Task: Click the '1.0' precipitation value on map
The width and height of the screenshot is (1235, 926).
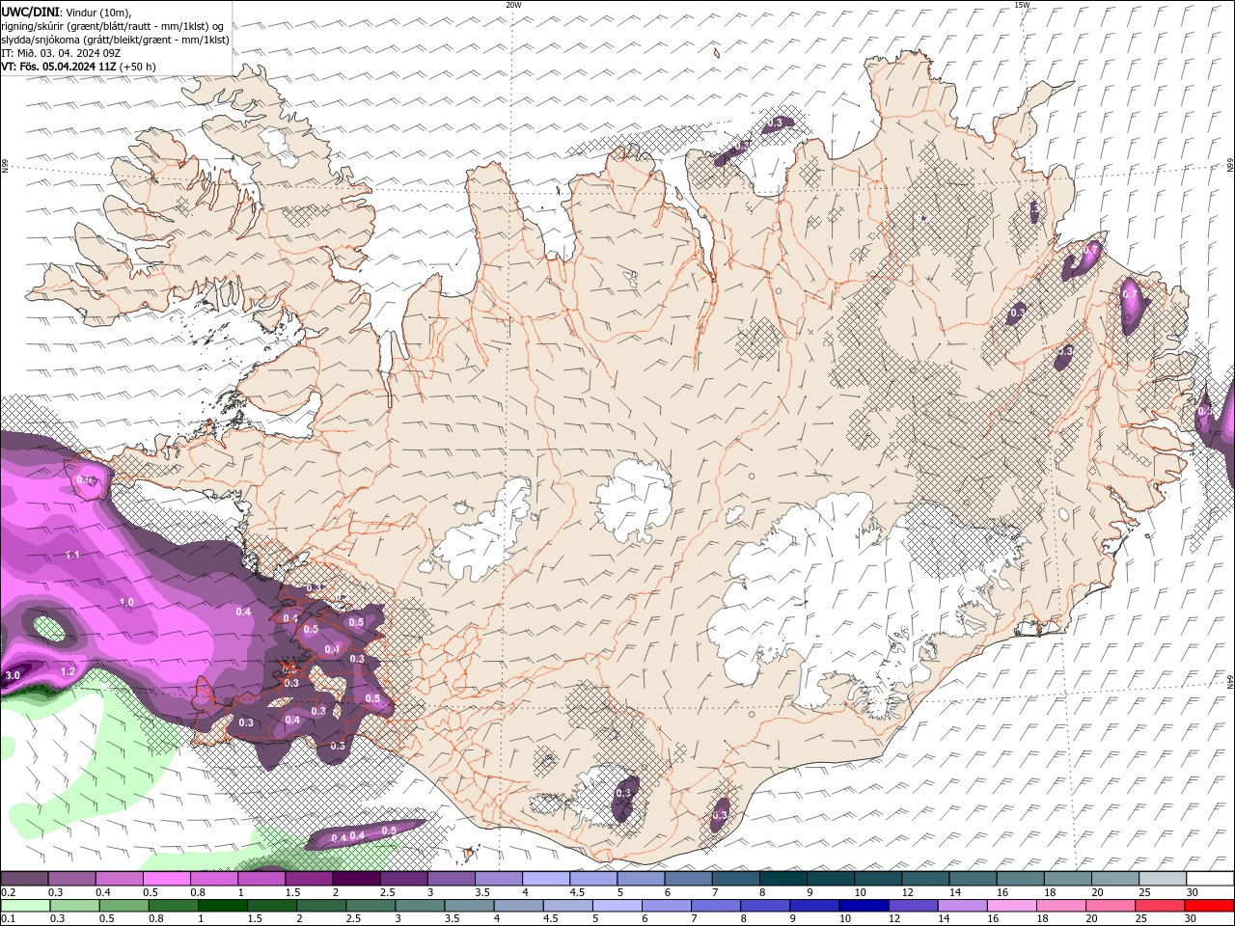Action: point(126,602)
